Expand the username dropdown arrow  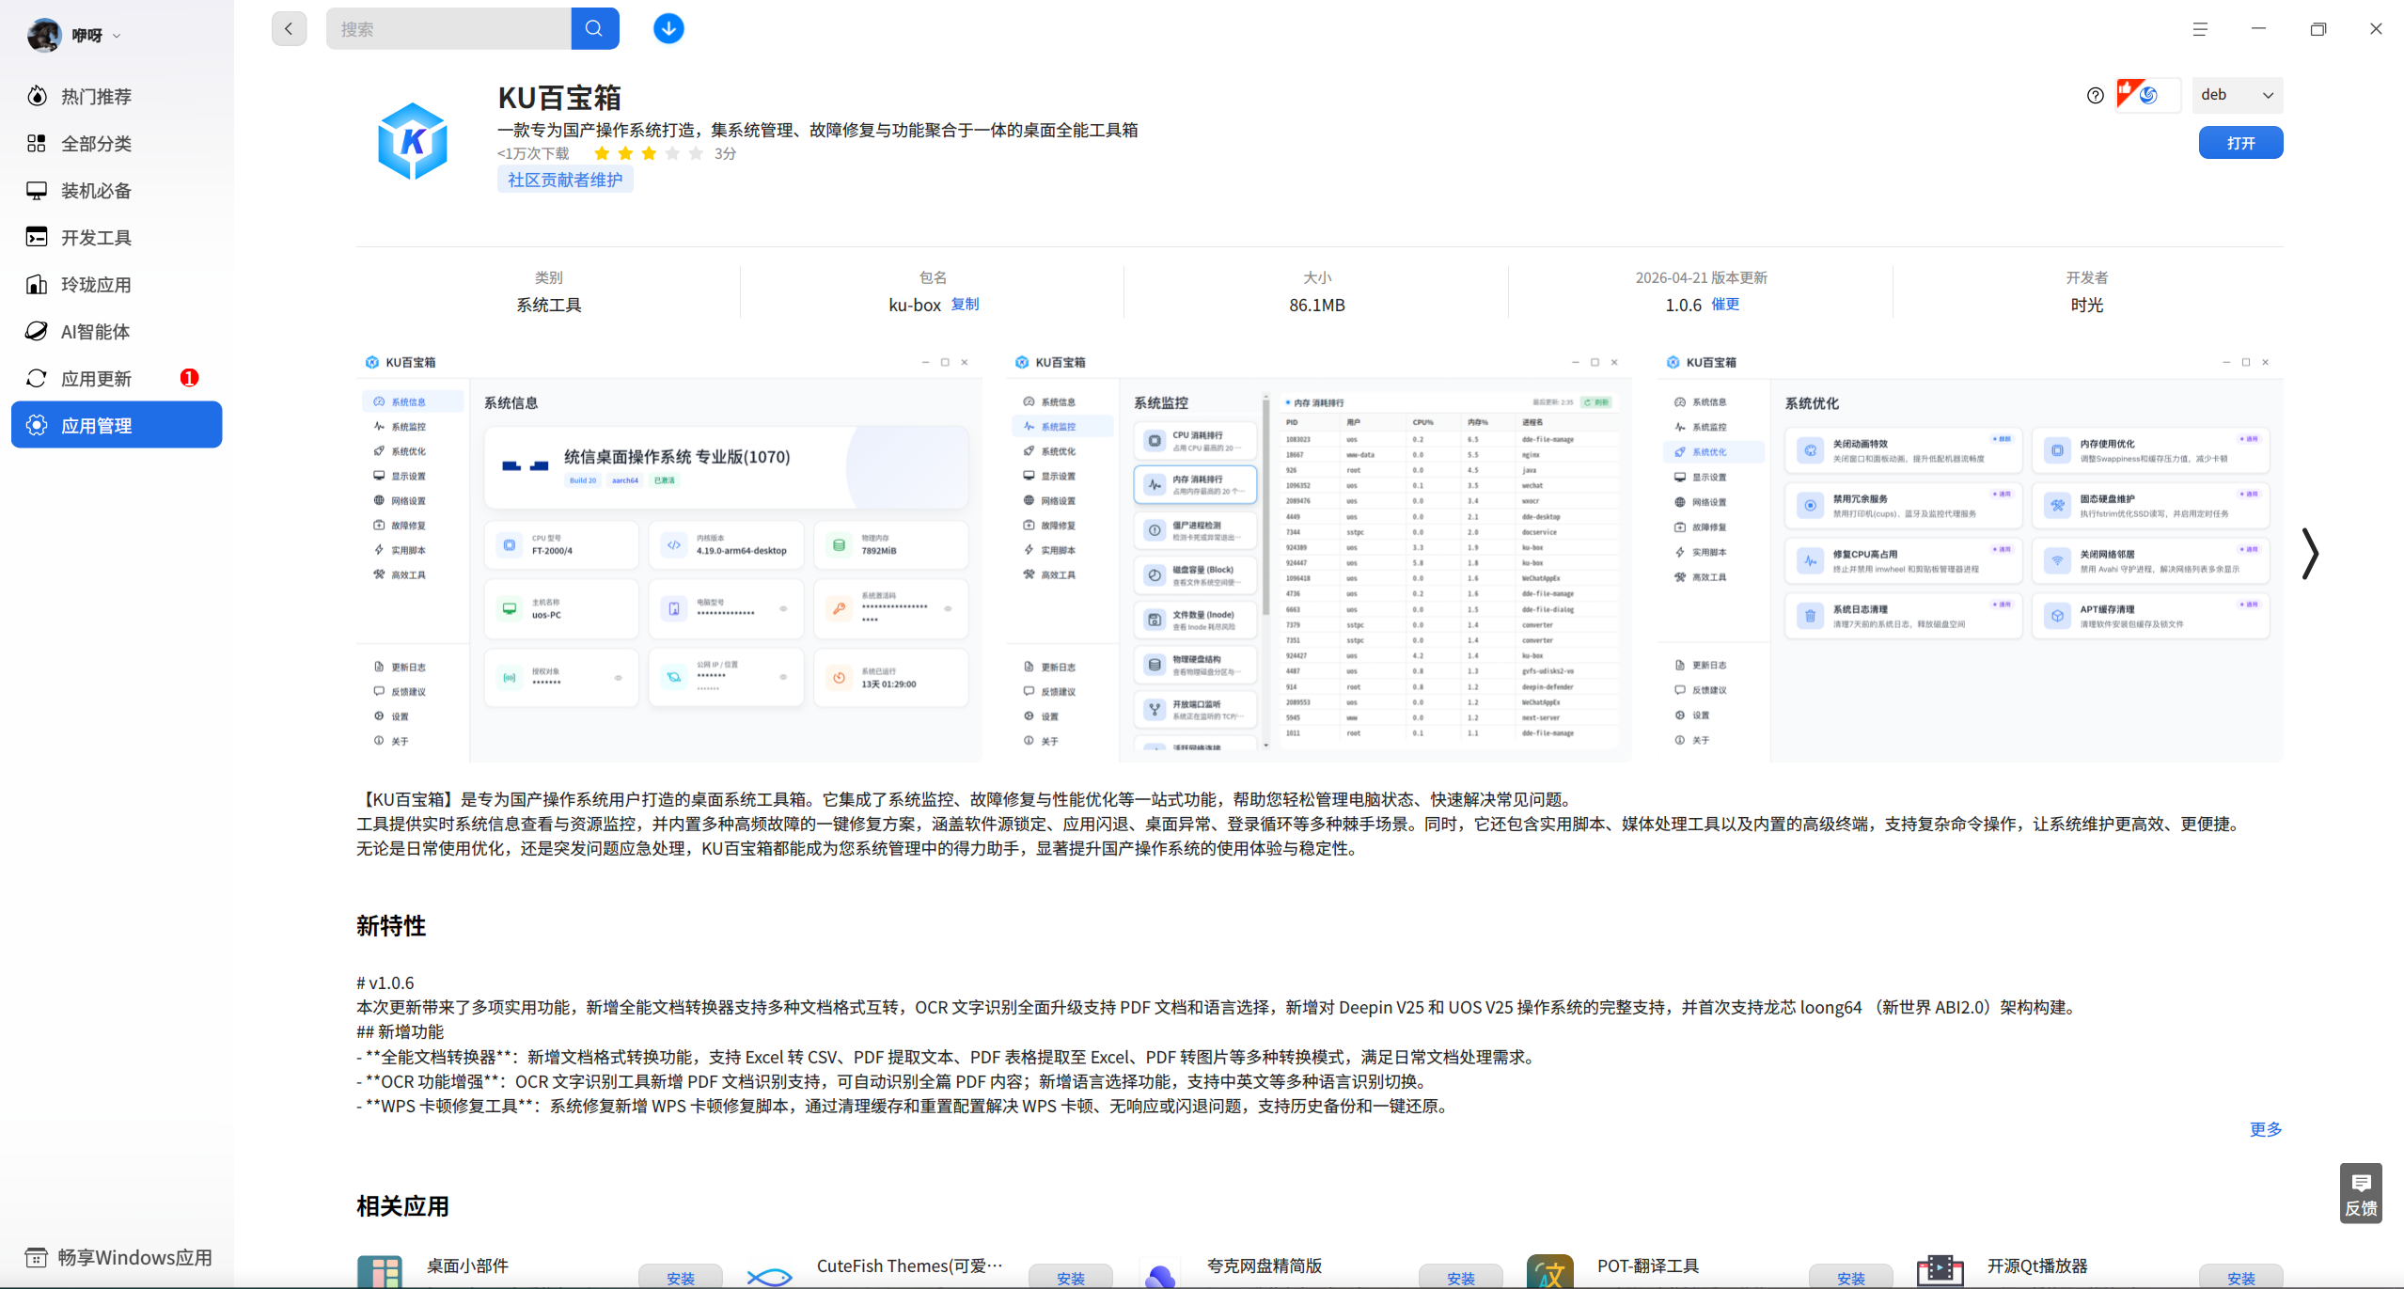(117, 36)
